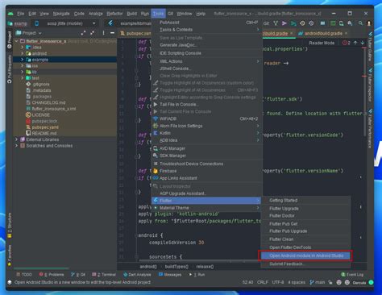Switch to android/build.gradle editor tab
The width and height of the screenshot is (382, 295).
click(323, 33)
